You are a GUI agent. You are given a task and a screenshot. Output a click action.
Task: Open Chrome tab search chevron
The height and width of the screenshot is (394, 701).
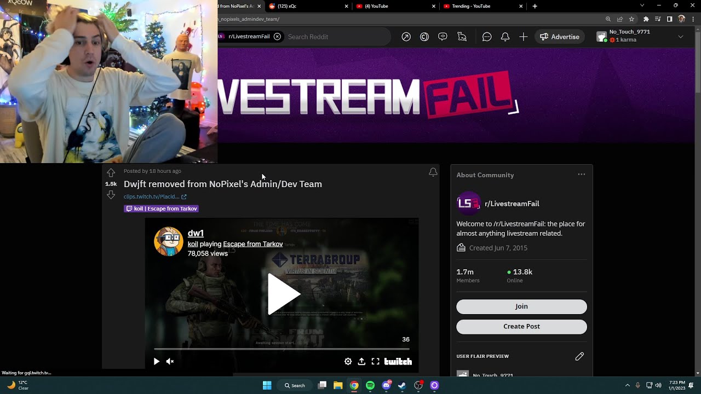pyautogui.click(x=642, y=5)
